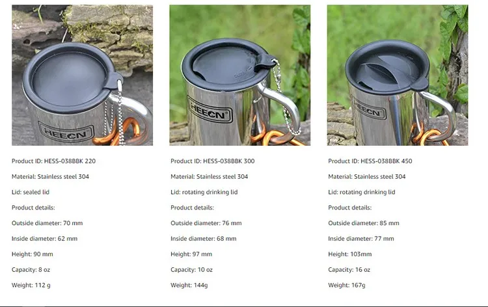
Task: Click the 'Lid: sealed lid' line
Action: tap(31, 193)
